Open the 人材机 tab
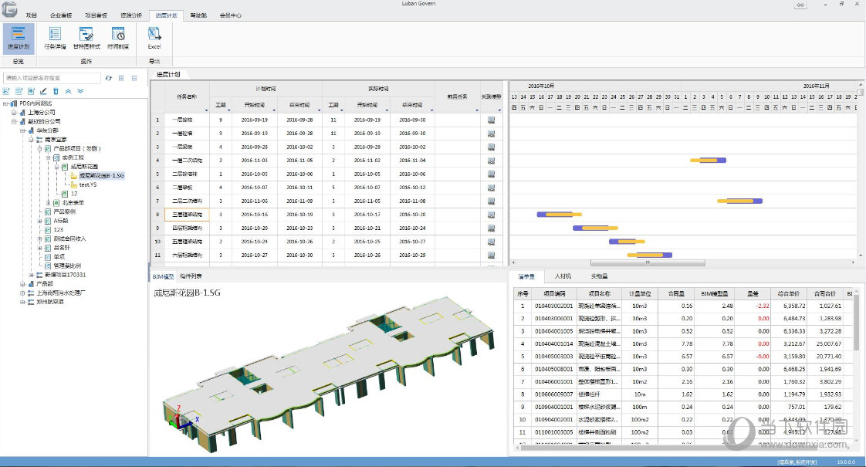The width and height of the screenshot is (866, 467). 563,276
